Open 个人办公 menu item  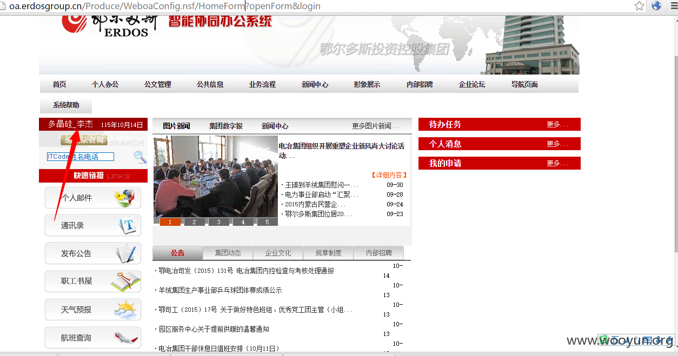coord(105,84)
